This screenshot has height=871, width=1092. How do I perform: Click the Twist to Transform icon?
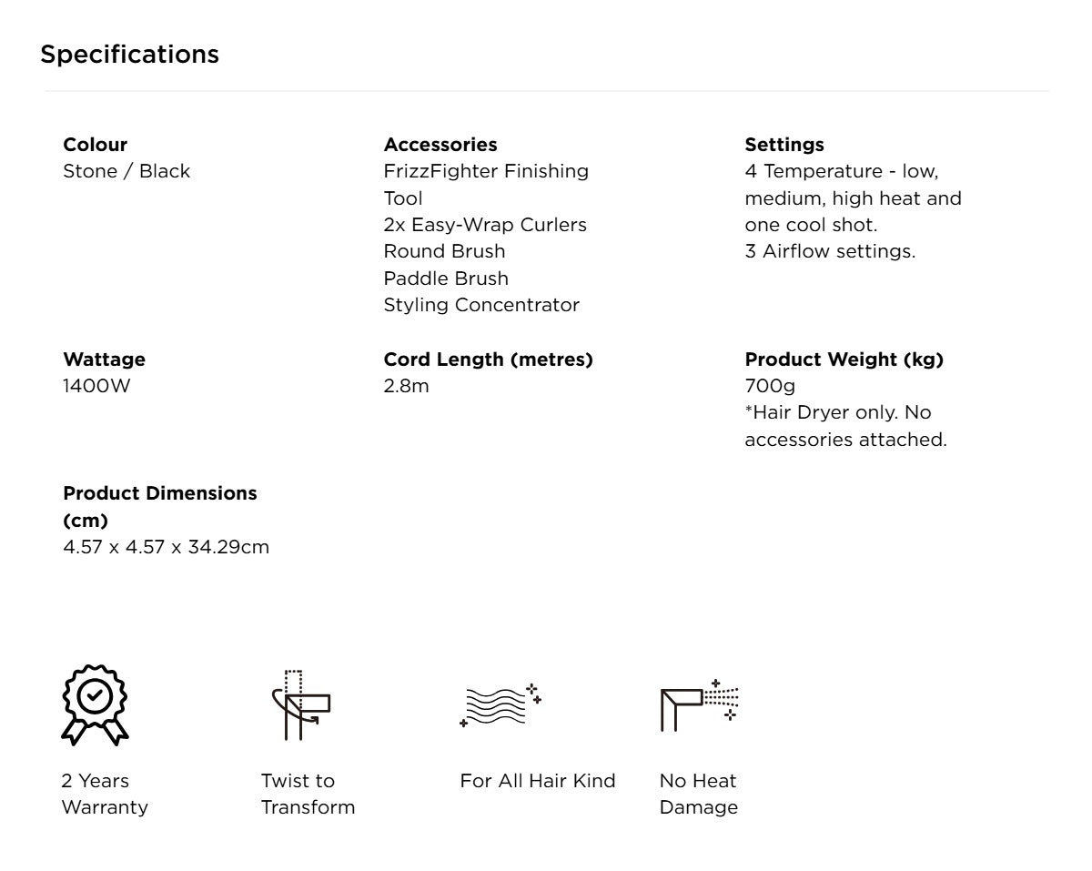point(301,704)
